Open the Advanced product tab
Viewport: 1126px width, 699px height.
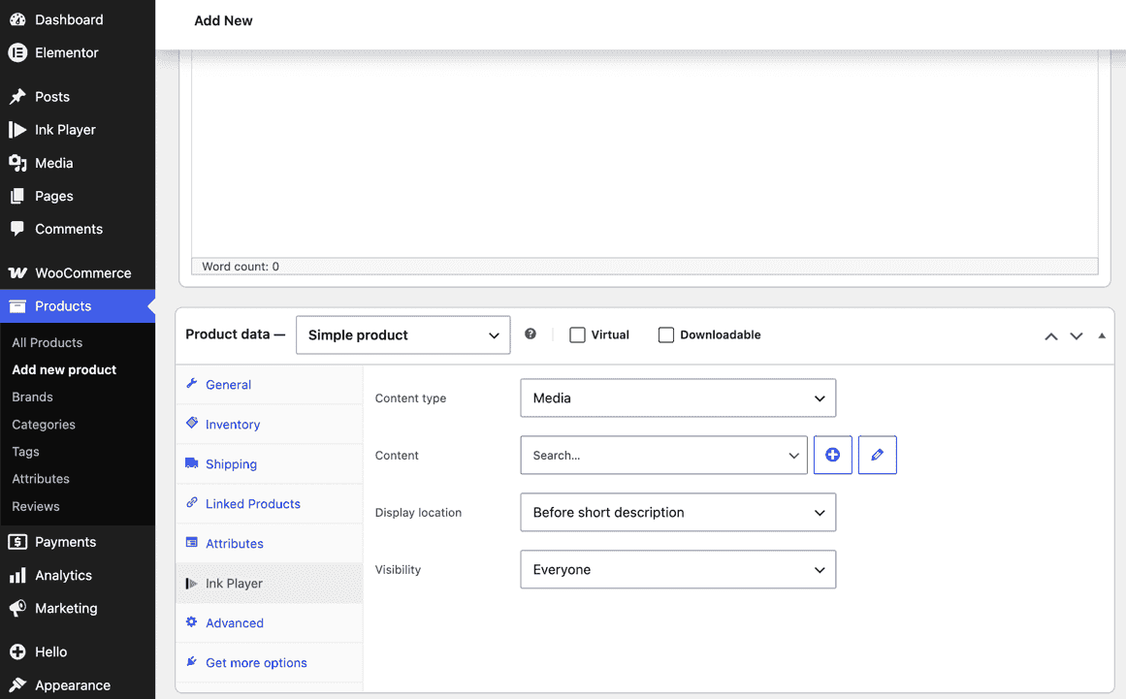(x=270, y=623)
